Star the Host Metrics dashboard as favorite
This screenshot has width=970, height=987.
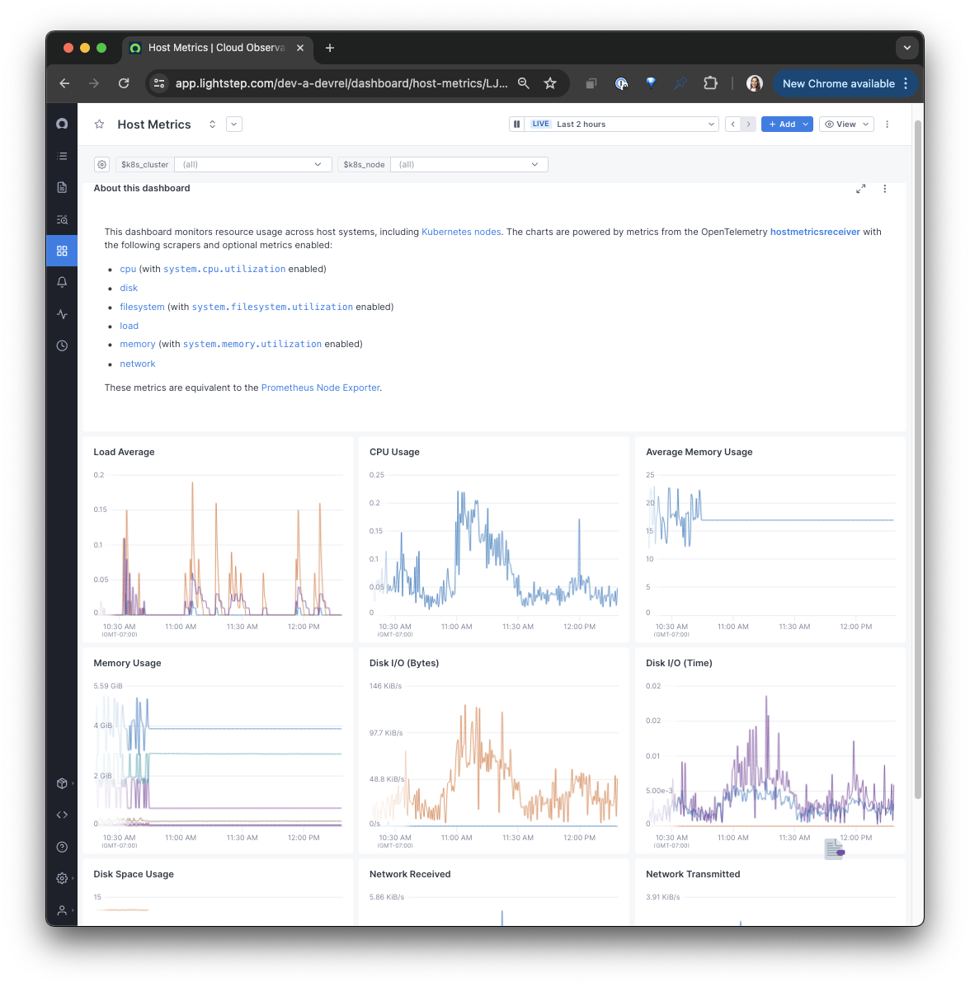coord(99,124)
